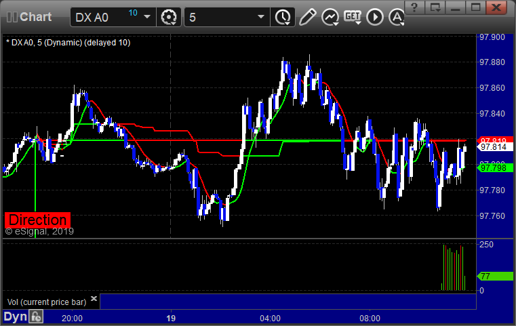The height and width of the screenshot is (326, 516).
Task: Select the drawing pencil tool
Action: click(x=307, y=17)
